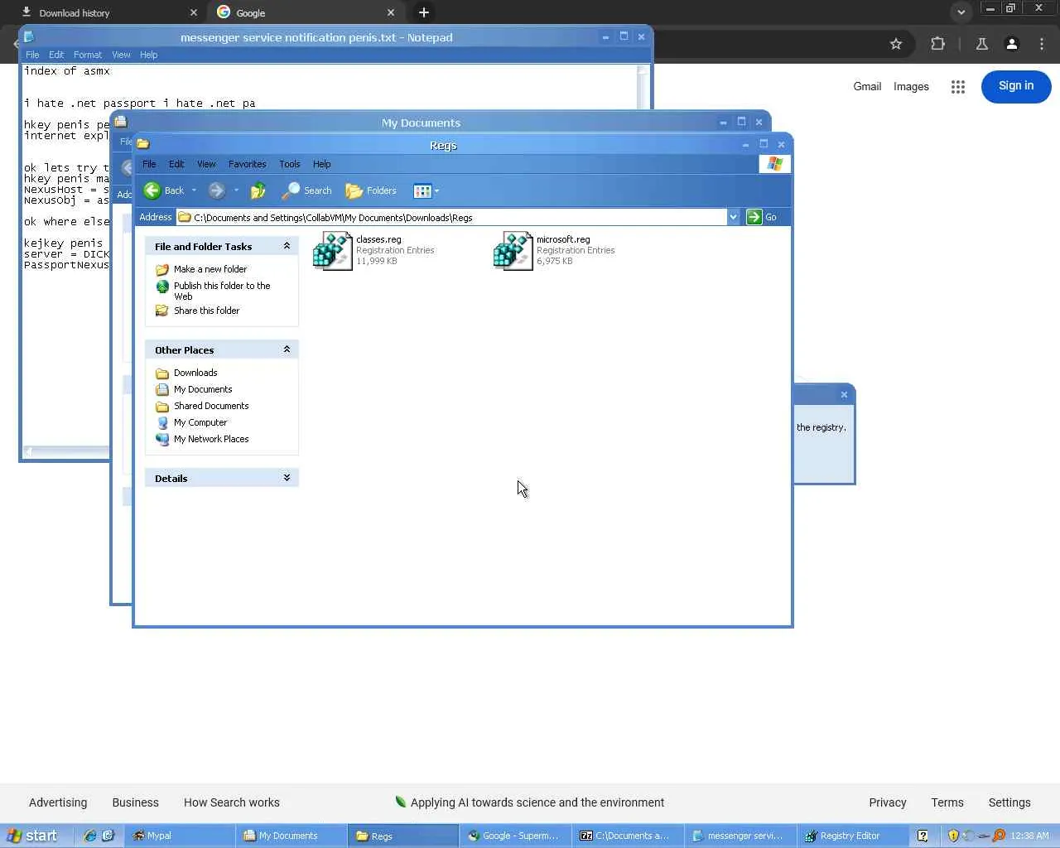Open Notepad's File menu
Image resolution: width=1060 pixels, height=848 pixels.
pos(32,55)
